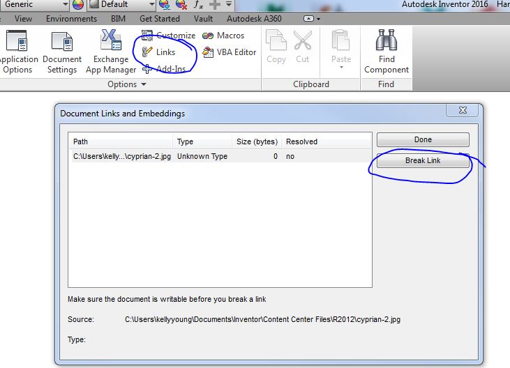This screenshot has height=368, width=510.
Task: Open the ribbon display options arrow
Action: (x=318, y=19)
